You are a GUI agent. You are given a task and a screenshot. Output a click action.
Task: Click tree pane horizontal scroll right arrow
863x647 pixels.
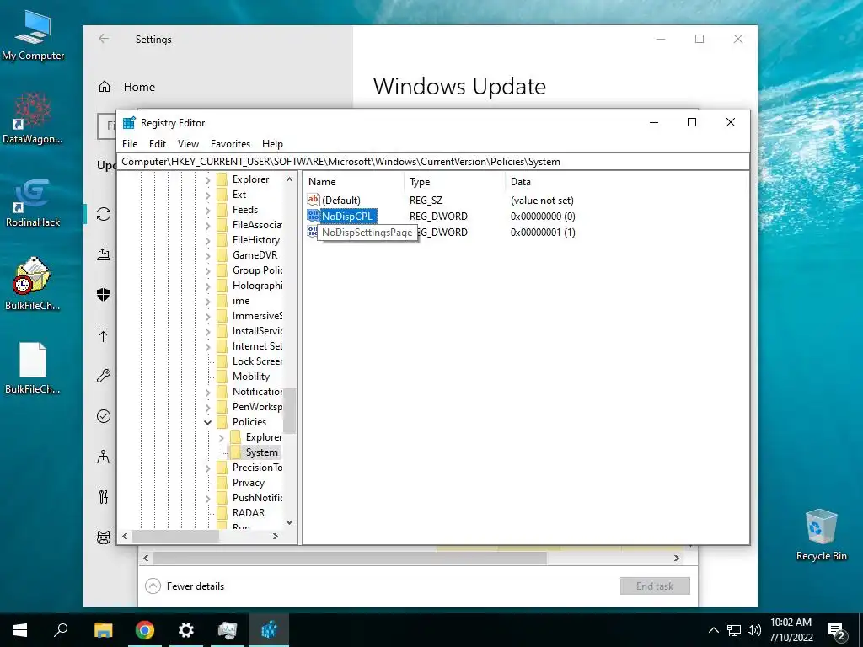[276, 536]
